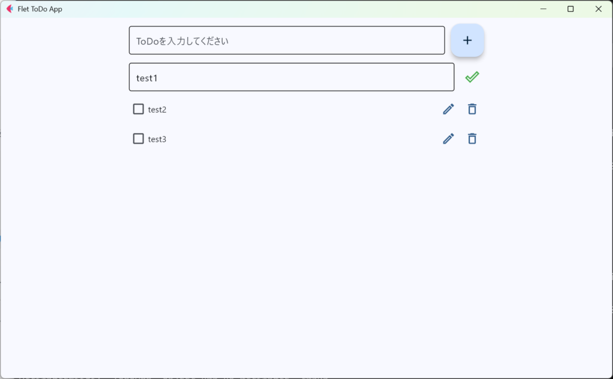Add a new ToDo with the plus button
The height and width of the screenshot is (379, 613).
(467, 40)
